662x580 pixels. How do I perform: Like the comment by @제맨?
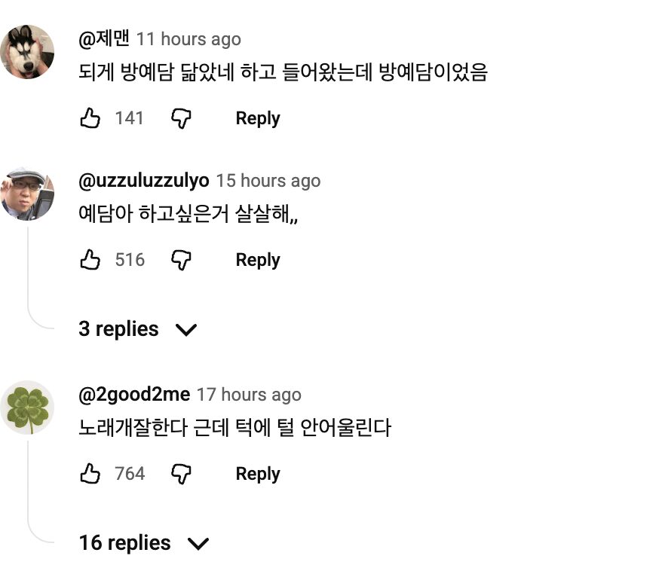(x=91, y=118)
